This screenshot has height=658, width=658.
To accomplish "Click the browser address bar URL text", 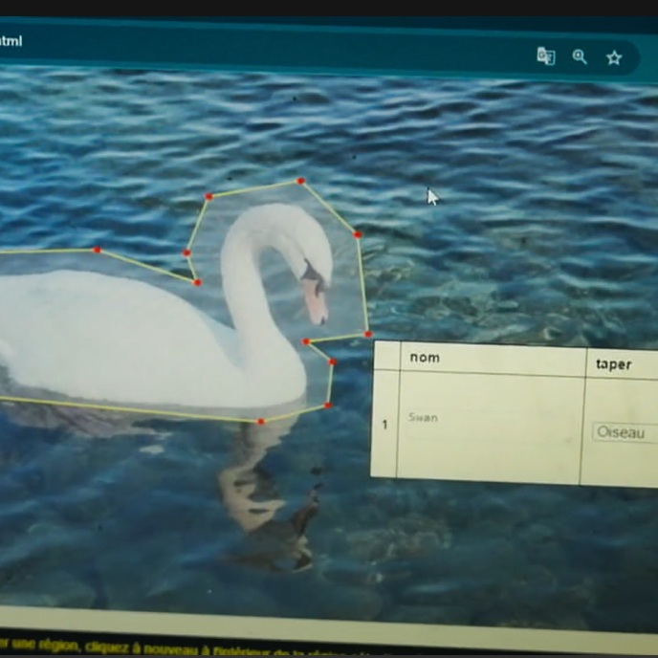I will (11, 41).
